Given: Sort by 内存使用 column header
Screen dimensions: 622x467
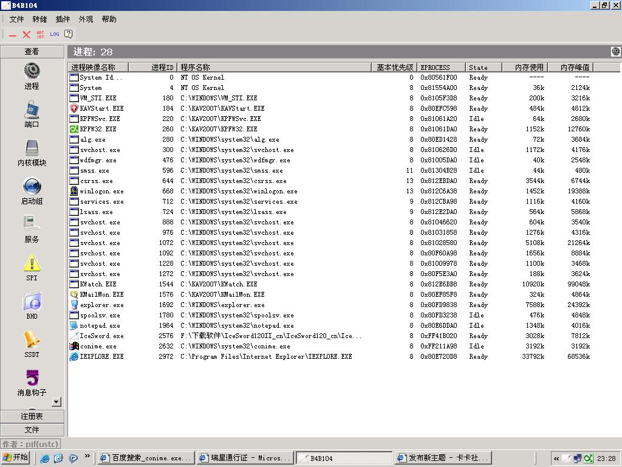Looking at the screenshot, I should (x=525, y=67).
